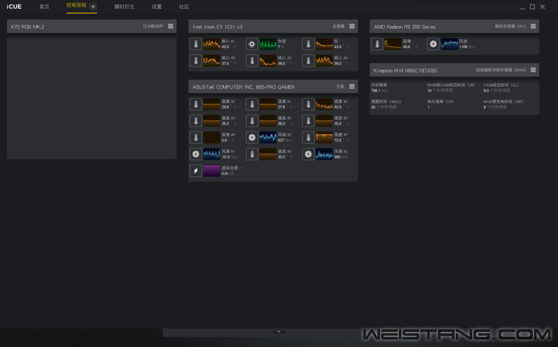The height and width of the screenshot is (347, 558).
Task: Click the CAS#延迟时间 (CL) entry
Action: [x=501, y=88]
